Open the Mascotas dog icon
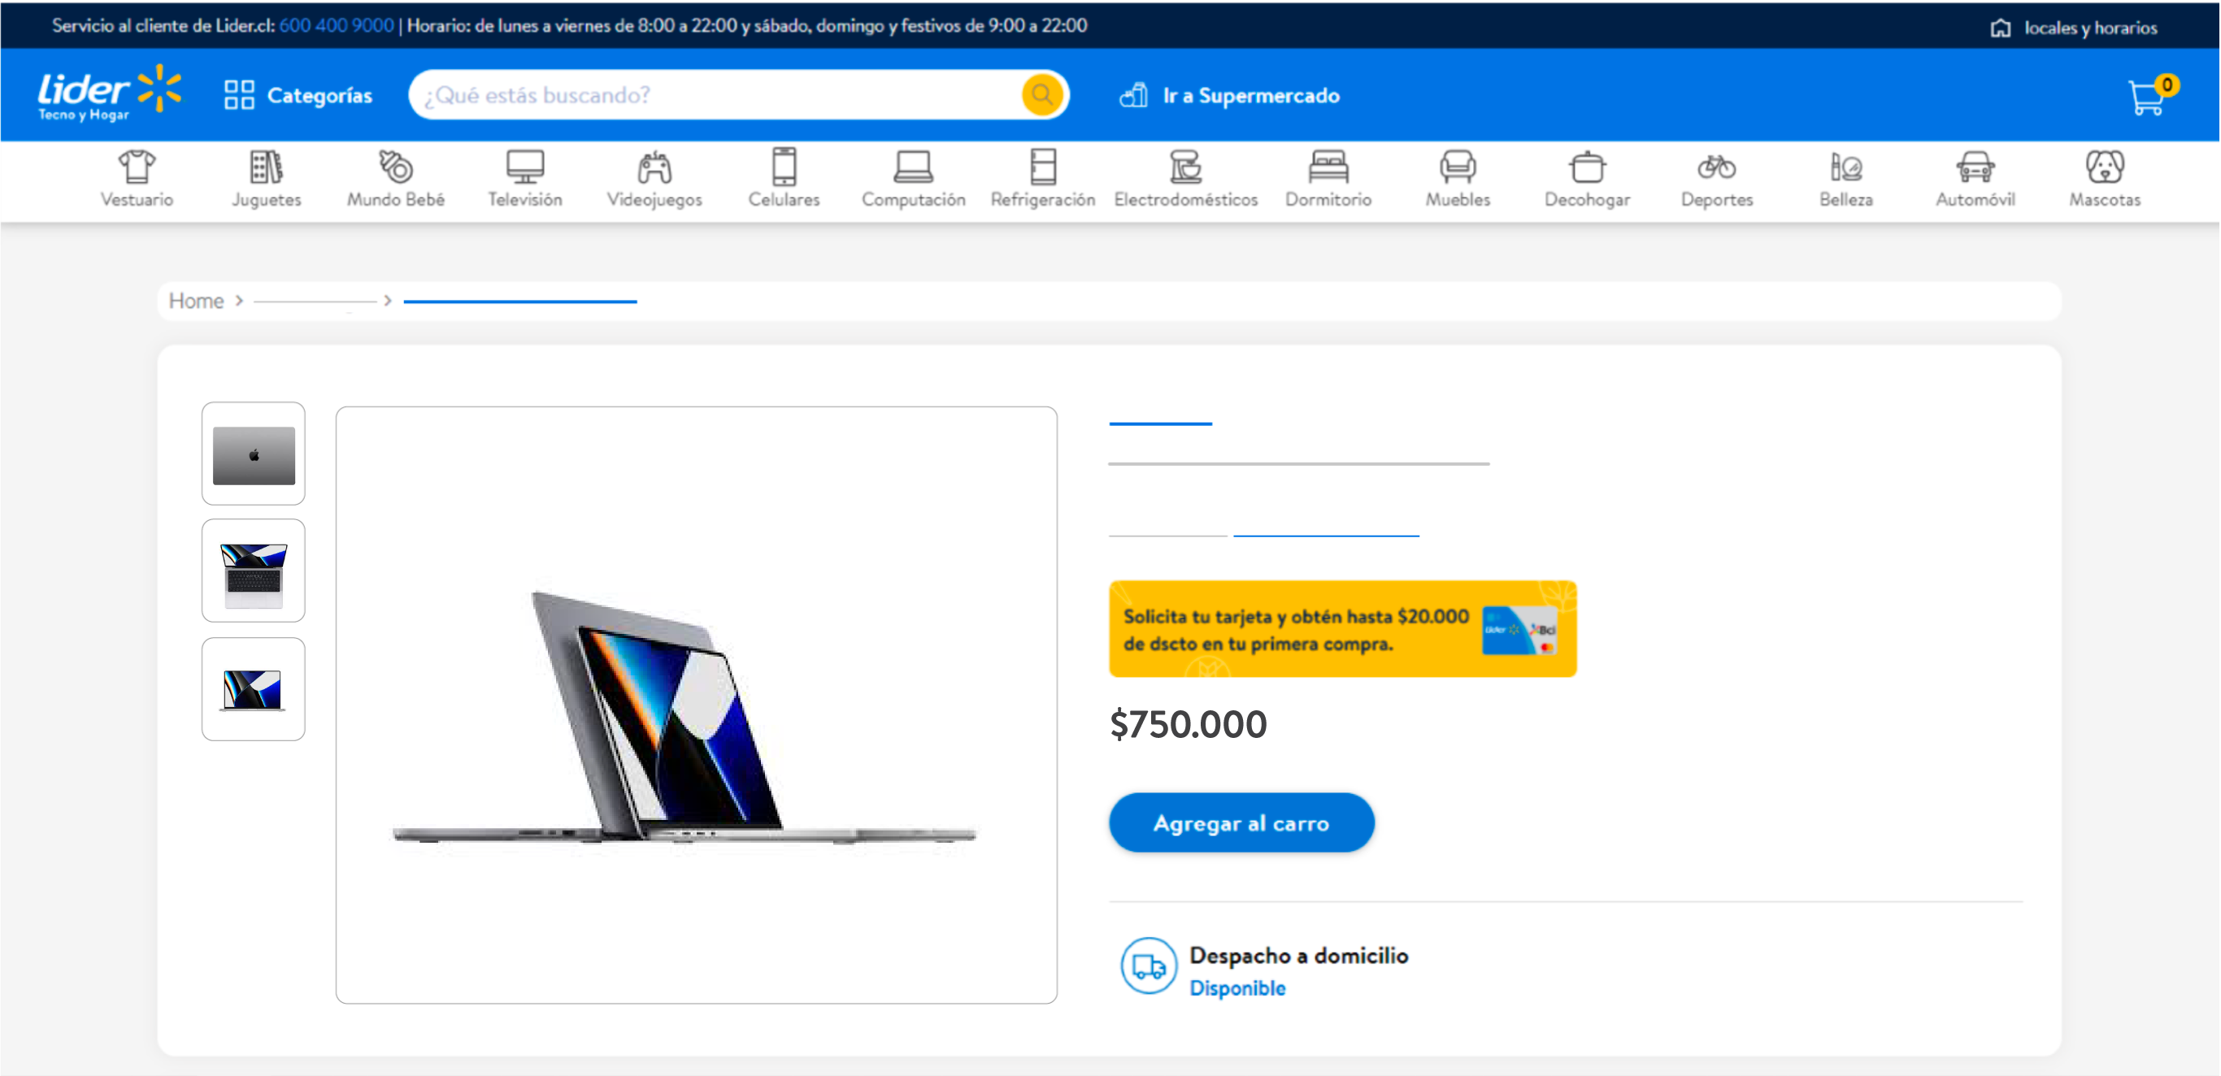Image resolution: width=2221 pixels, height=1076 pixels. (x=2105, y=167)
